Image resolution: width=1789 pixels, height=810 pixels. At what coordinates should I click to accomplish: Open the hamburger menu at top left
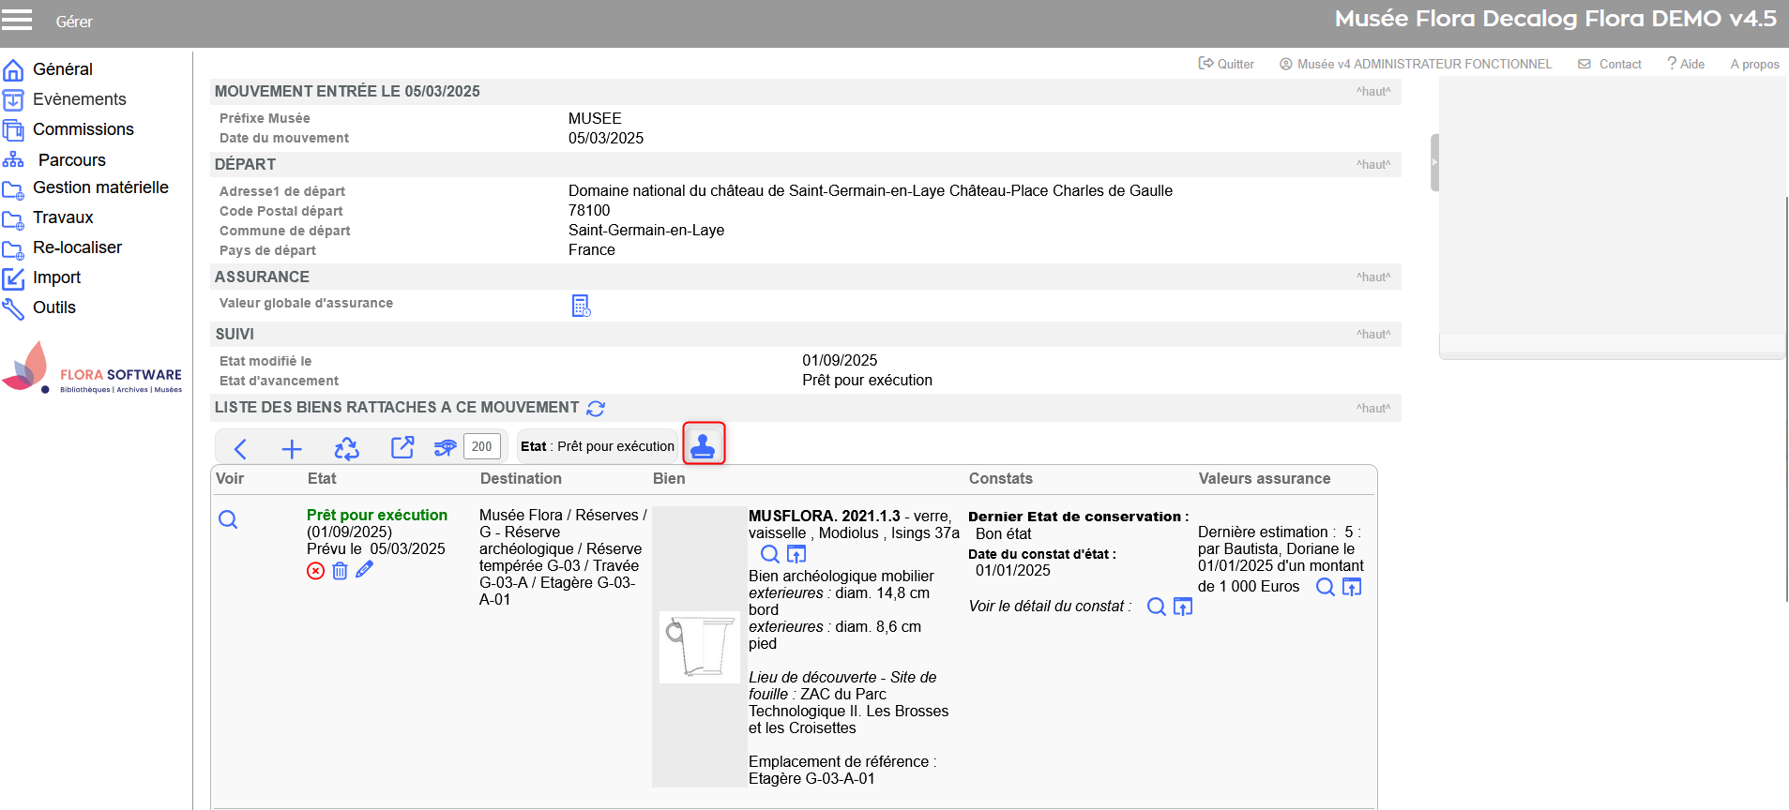(17, 21)
